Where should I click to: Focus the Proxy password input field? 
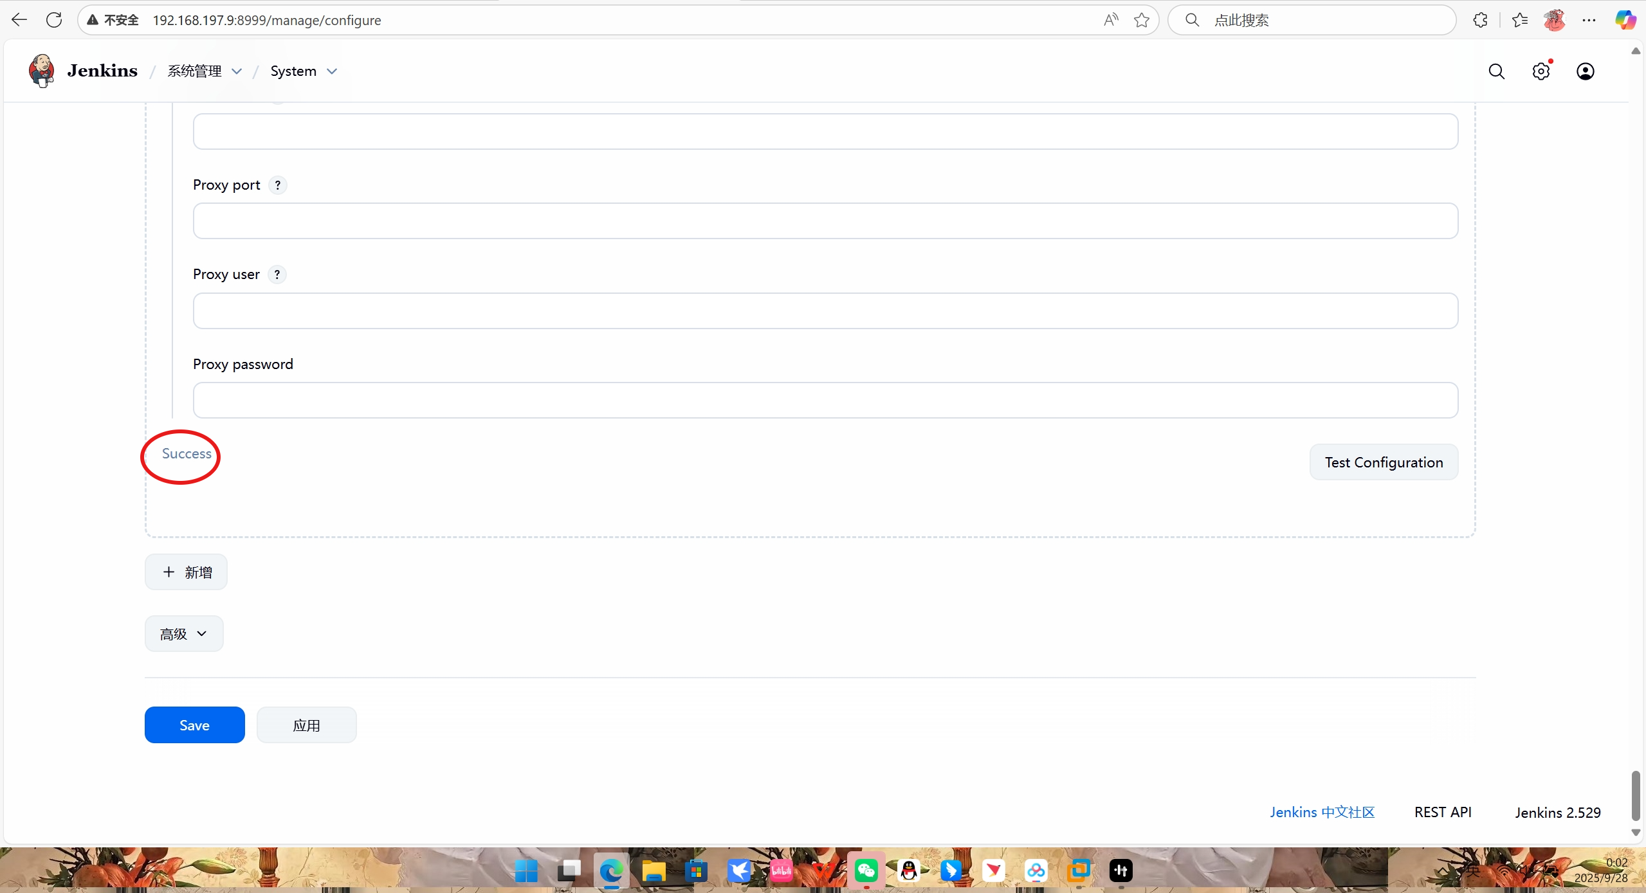click(x=825, y=401)
